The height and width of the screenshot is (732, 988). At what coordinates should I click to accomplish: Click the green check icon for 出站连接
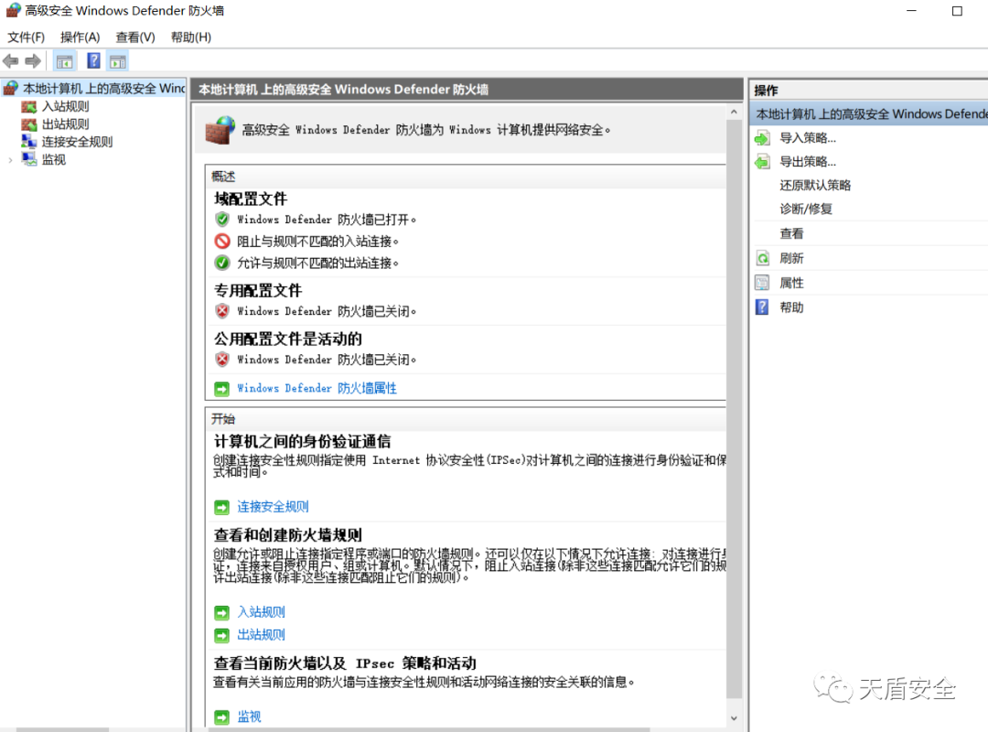221,263
